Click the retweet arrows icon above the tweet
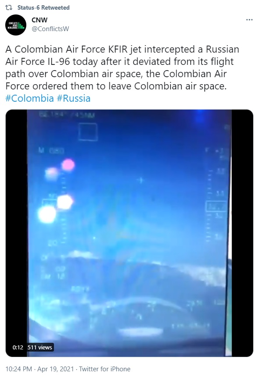The image size is (258, 377). (9, 8)
